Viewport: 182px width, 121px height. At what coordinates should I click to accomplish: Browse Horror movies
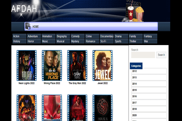tap(34, 41)
